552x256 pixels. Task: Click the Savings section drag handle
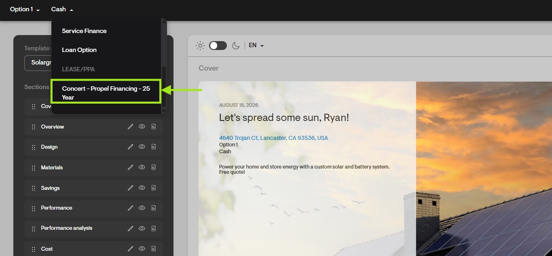pyautogui.click(x=34, y=188)
